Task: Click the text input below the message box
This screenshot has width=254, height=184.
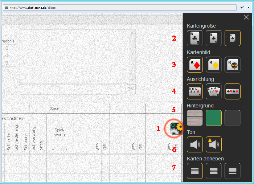Action: [x=70, y=89]
